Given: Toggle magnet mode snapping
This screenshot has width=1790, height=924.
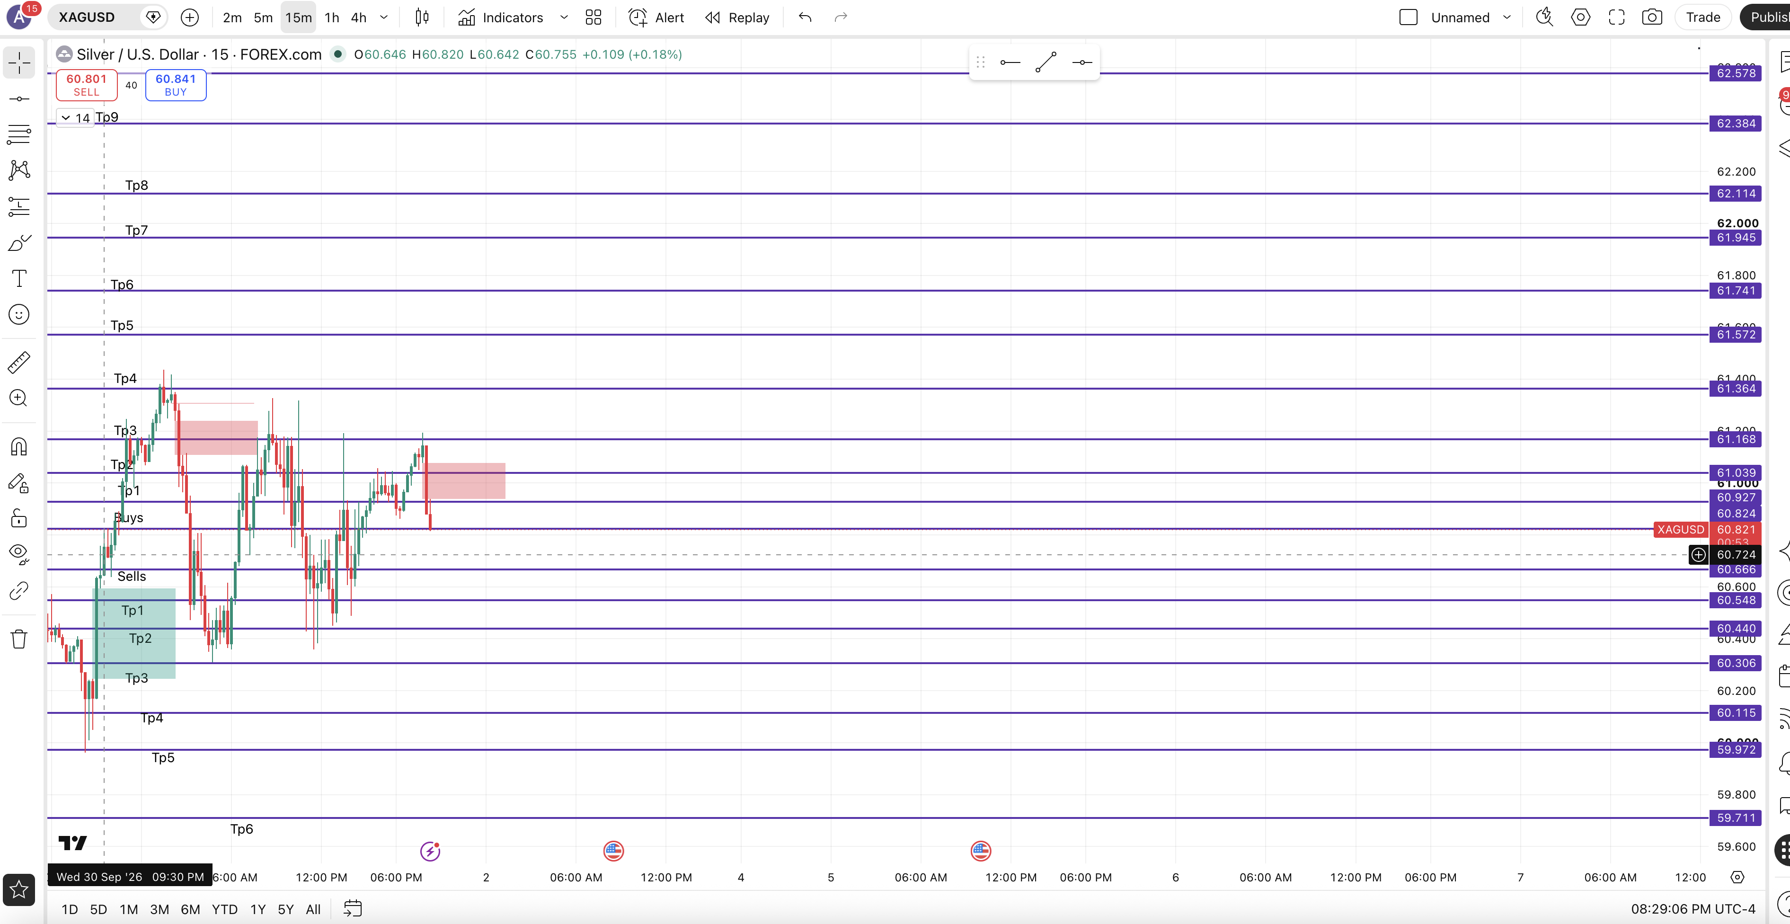Looking at the screenshot, I should (x=19, y=447).
